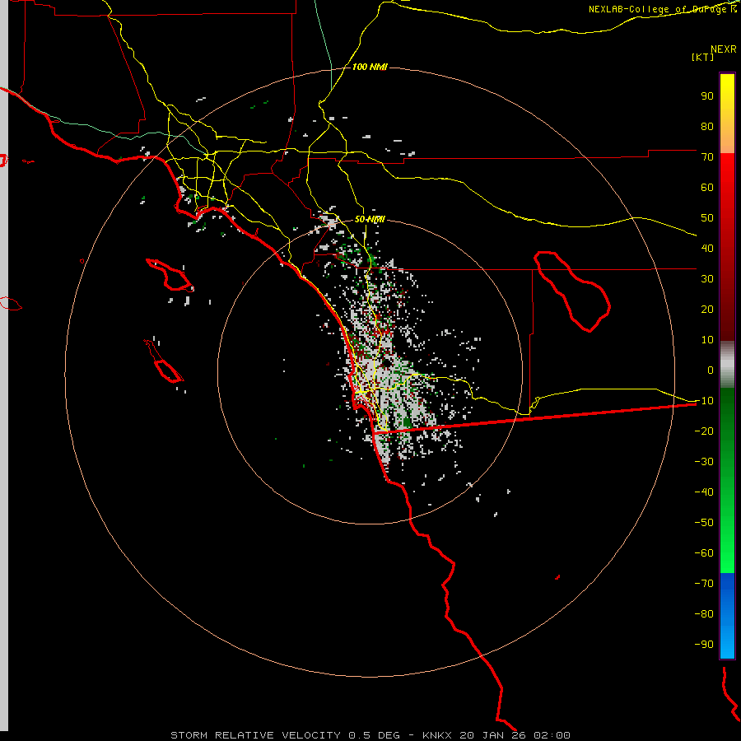This screenshot has height=741, width=741.
Task: Click the 20 value on velocity scale
Action: tap(707, 309)
